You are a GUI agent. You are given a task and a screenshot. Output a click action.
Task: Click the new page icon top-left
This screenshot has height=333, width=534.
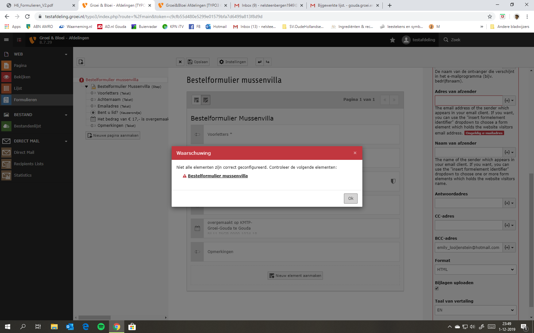pos(81,62)
